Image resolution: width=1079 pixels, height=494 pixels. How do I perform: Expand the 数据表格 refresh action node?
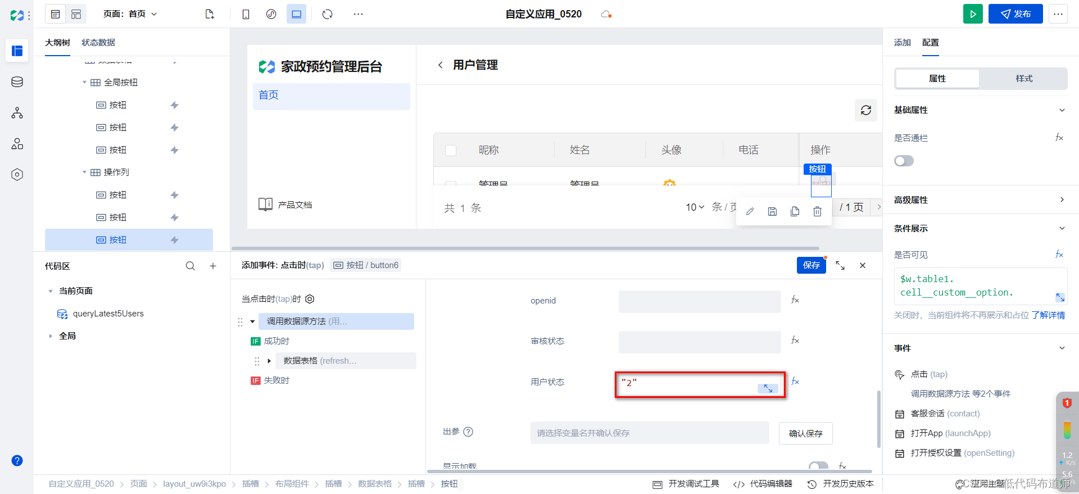pos(269,361)
